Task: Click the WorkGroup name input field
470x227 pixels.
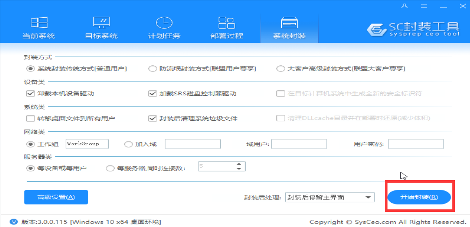Action: tap(87, 144)
